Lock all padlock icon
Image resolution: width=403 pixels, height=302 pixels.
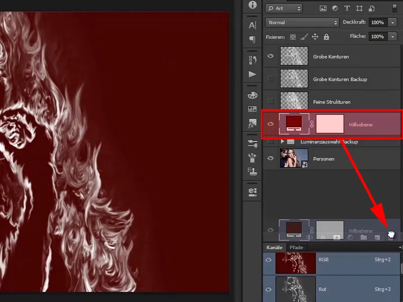(x=326, y=37)
